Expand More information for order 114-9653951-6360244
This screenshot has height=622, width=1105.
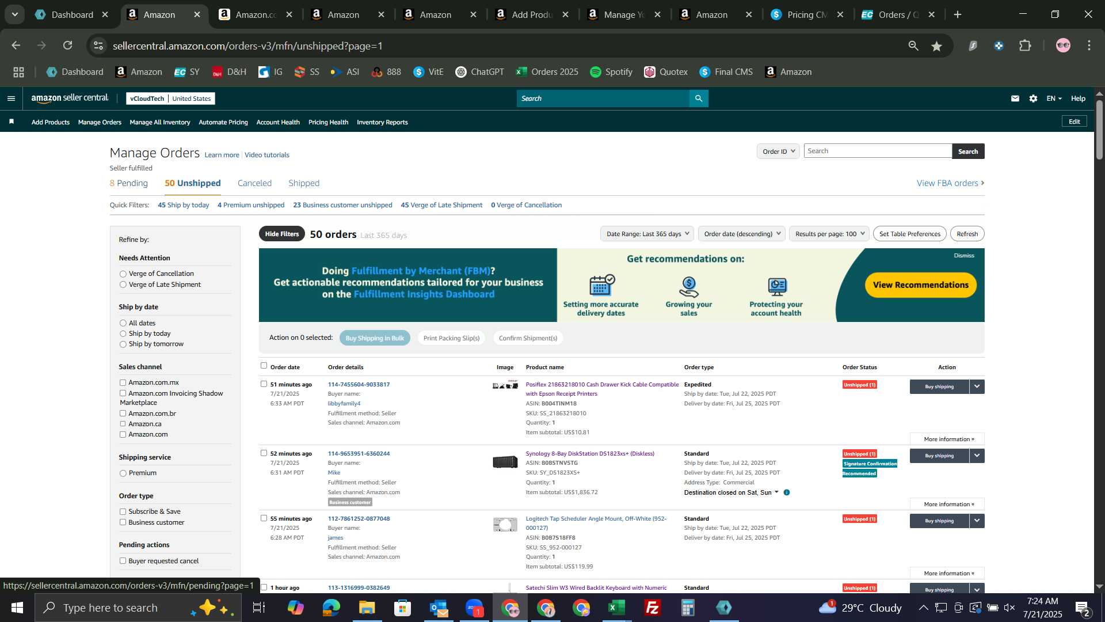point(947,505)
